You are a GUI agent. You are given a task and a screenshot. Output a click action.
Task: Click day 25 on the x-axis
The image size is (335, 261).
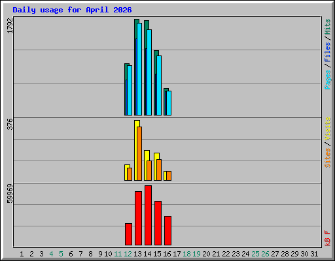tap(255, 254)
